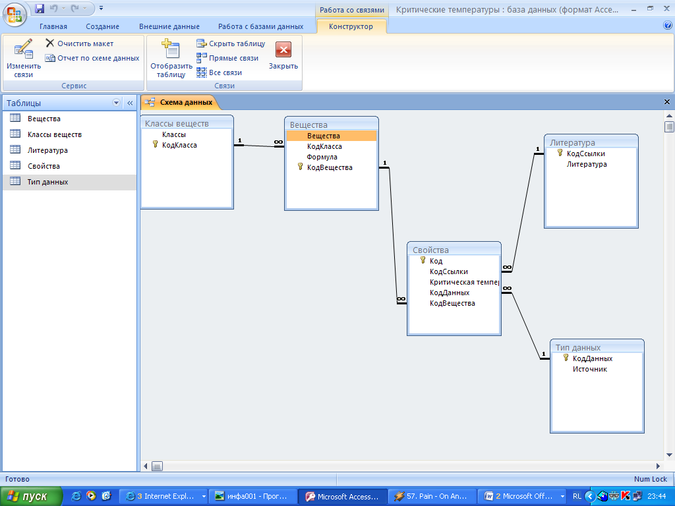Save the database with the floppy icon
675x506 pixels.
click(x=40, y=8)
